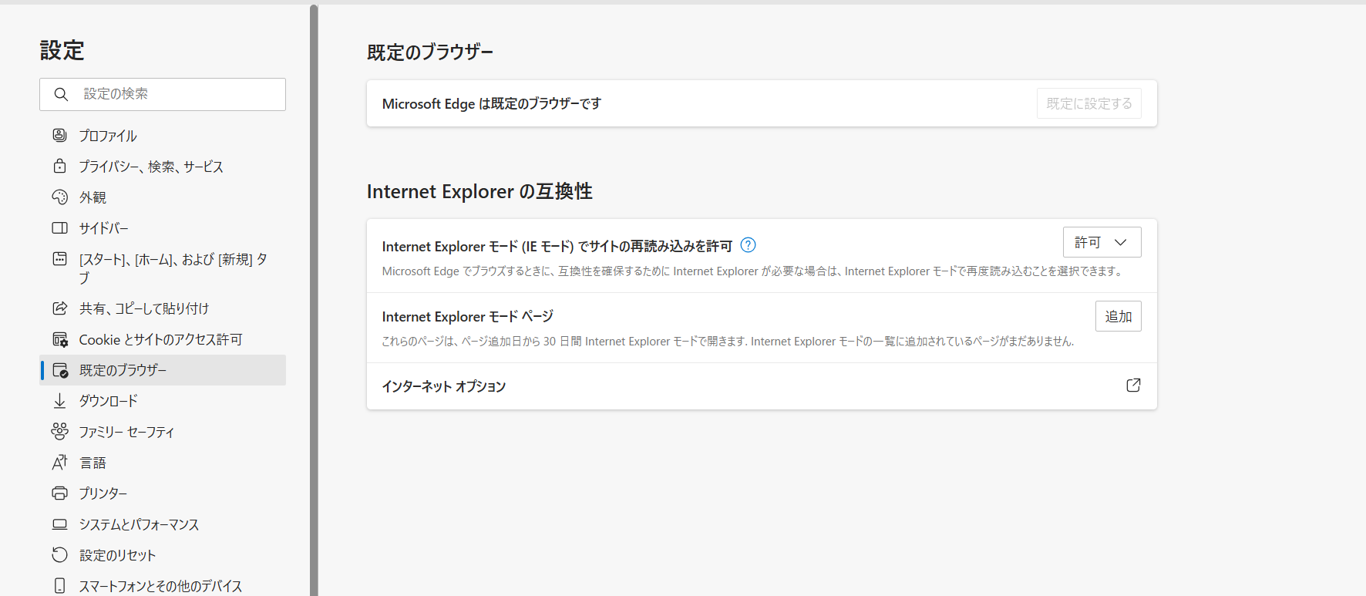Click the 既定に設定する button

click(x=1088, y=103)
